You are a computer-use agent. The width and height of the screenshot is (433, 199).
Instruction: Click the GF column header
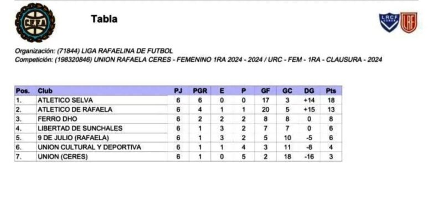pos(265,91)
